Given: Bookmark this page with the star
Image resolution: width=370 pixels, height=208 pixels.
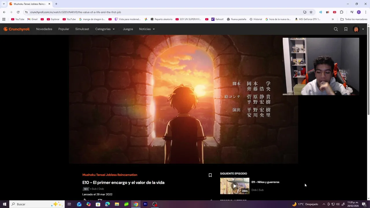Looking at the screenshot, I should 311,12.
